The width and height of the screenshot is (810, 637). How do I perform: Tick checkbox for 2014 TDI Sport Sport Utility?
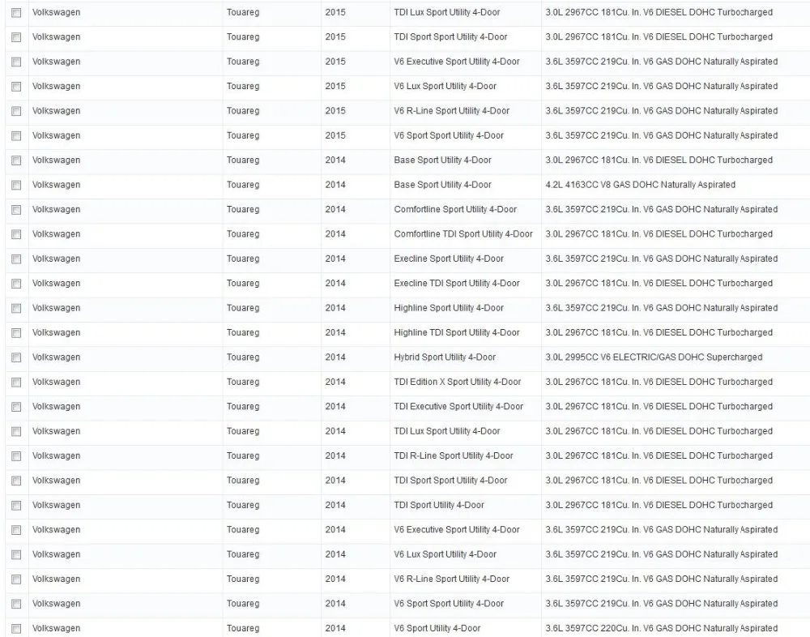[16, 481]
